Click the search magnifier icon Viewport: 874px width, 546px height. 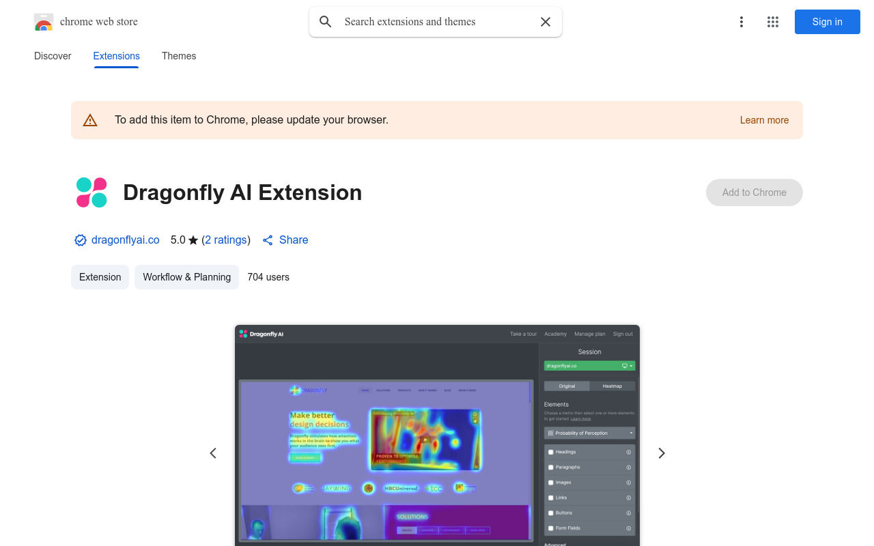coord(326,22)
